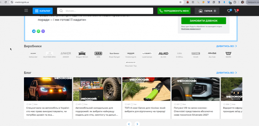Screen dimensions: 259x126
Task: Select the Dragon Winch manufacturer logo
Action: coord(82,53)
